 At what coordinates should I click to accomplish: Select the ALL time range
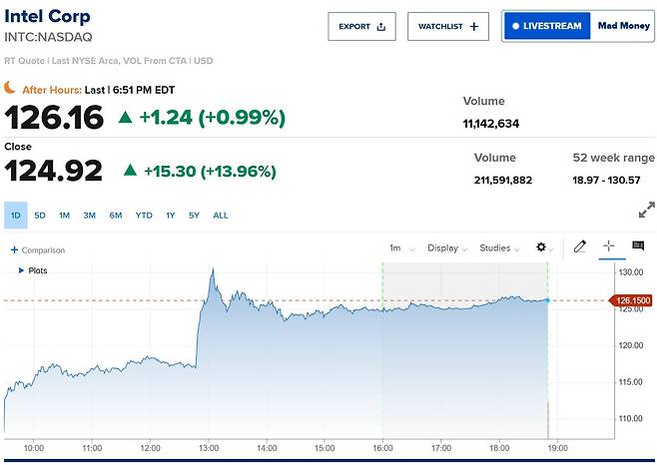click(x=221, y=216)
